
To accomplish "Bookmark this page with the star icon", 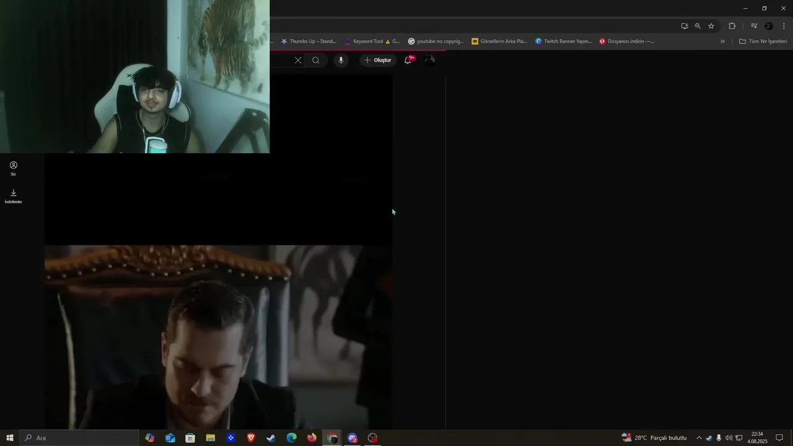I will [x=711, y=26].
